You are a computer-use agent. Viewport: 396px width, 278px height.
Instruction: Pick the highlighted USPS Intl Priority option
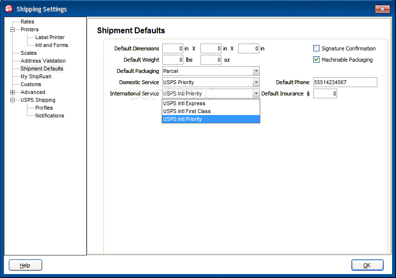[x=211, y=119]
